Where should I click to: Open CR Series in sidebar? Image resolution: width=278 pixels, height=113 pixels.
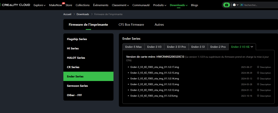(x=88, y=67)
